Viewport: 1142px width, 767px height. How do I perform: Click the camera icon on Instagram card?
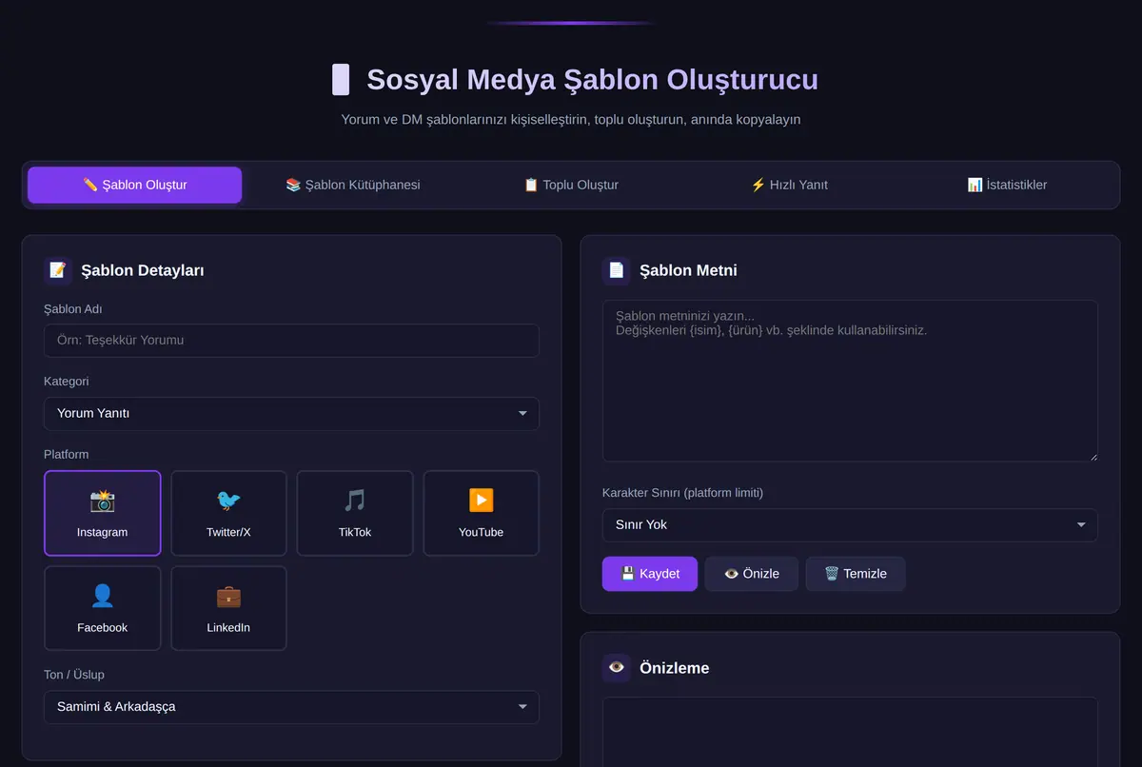102,501
